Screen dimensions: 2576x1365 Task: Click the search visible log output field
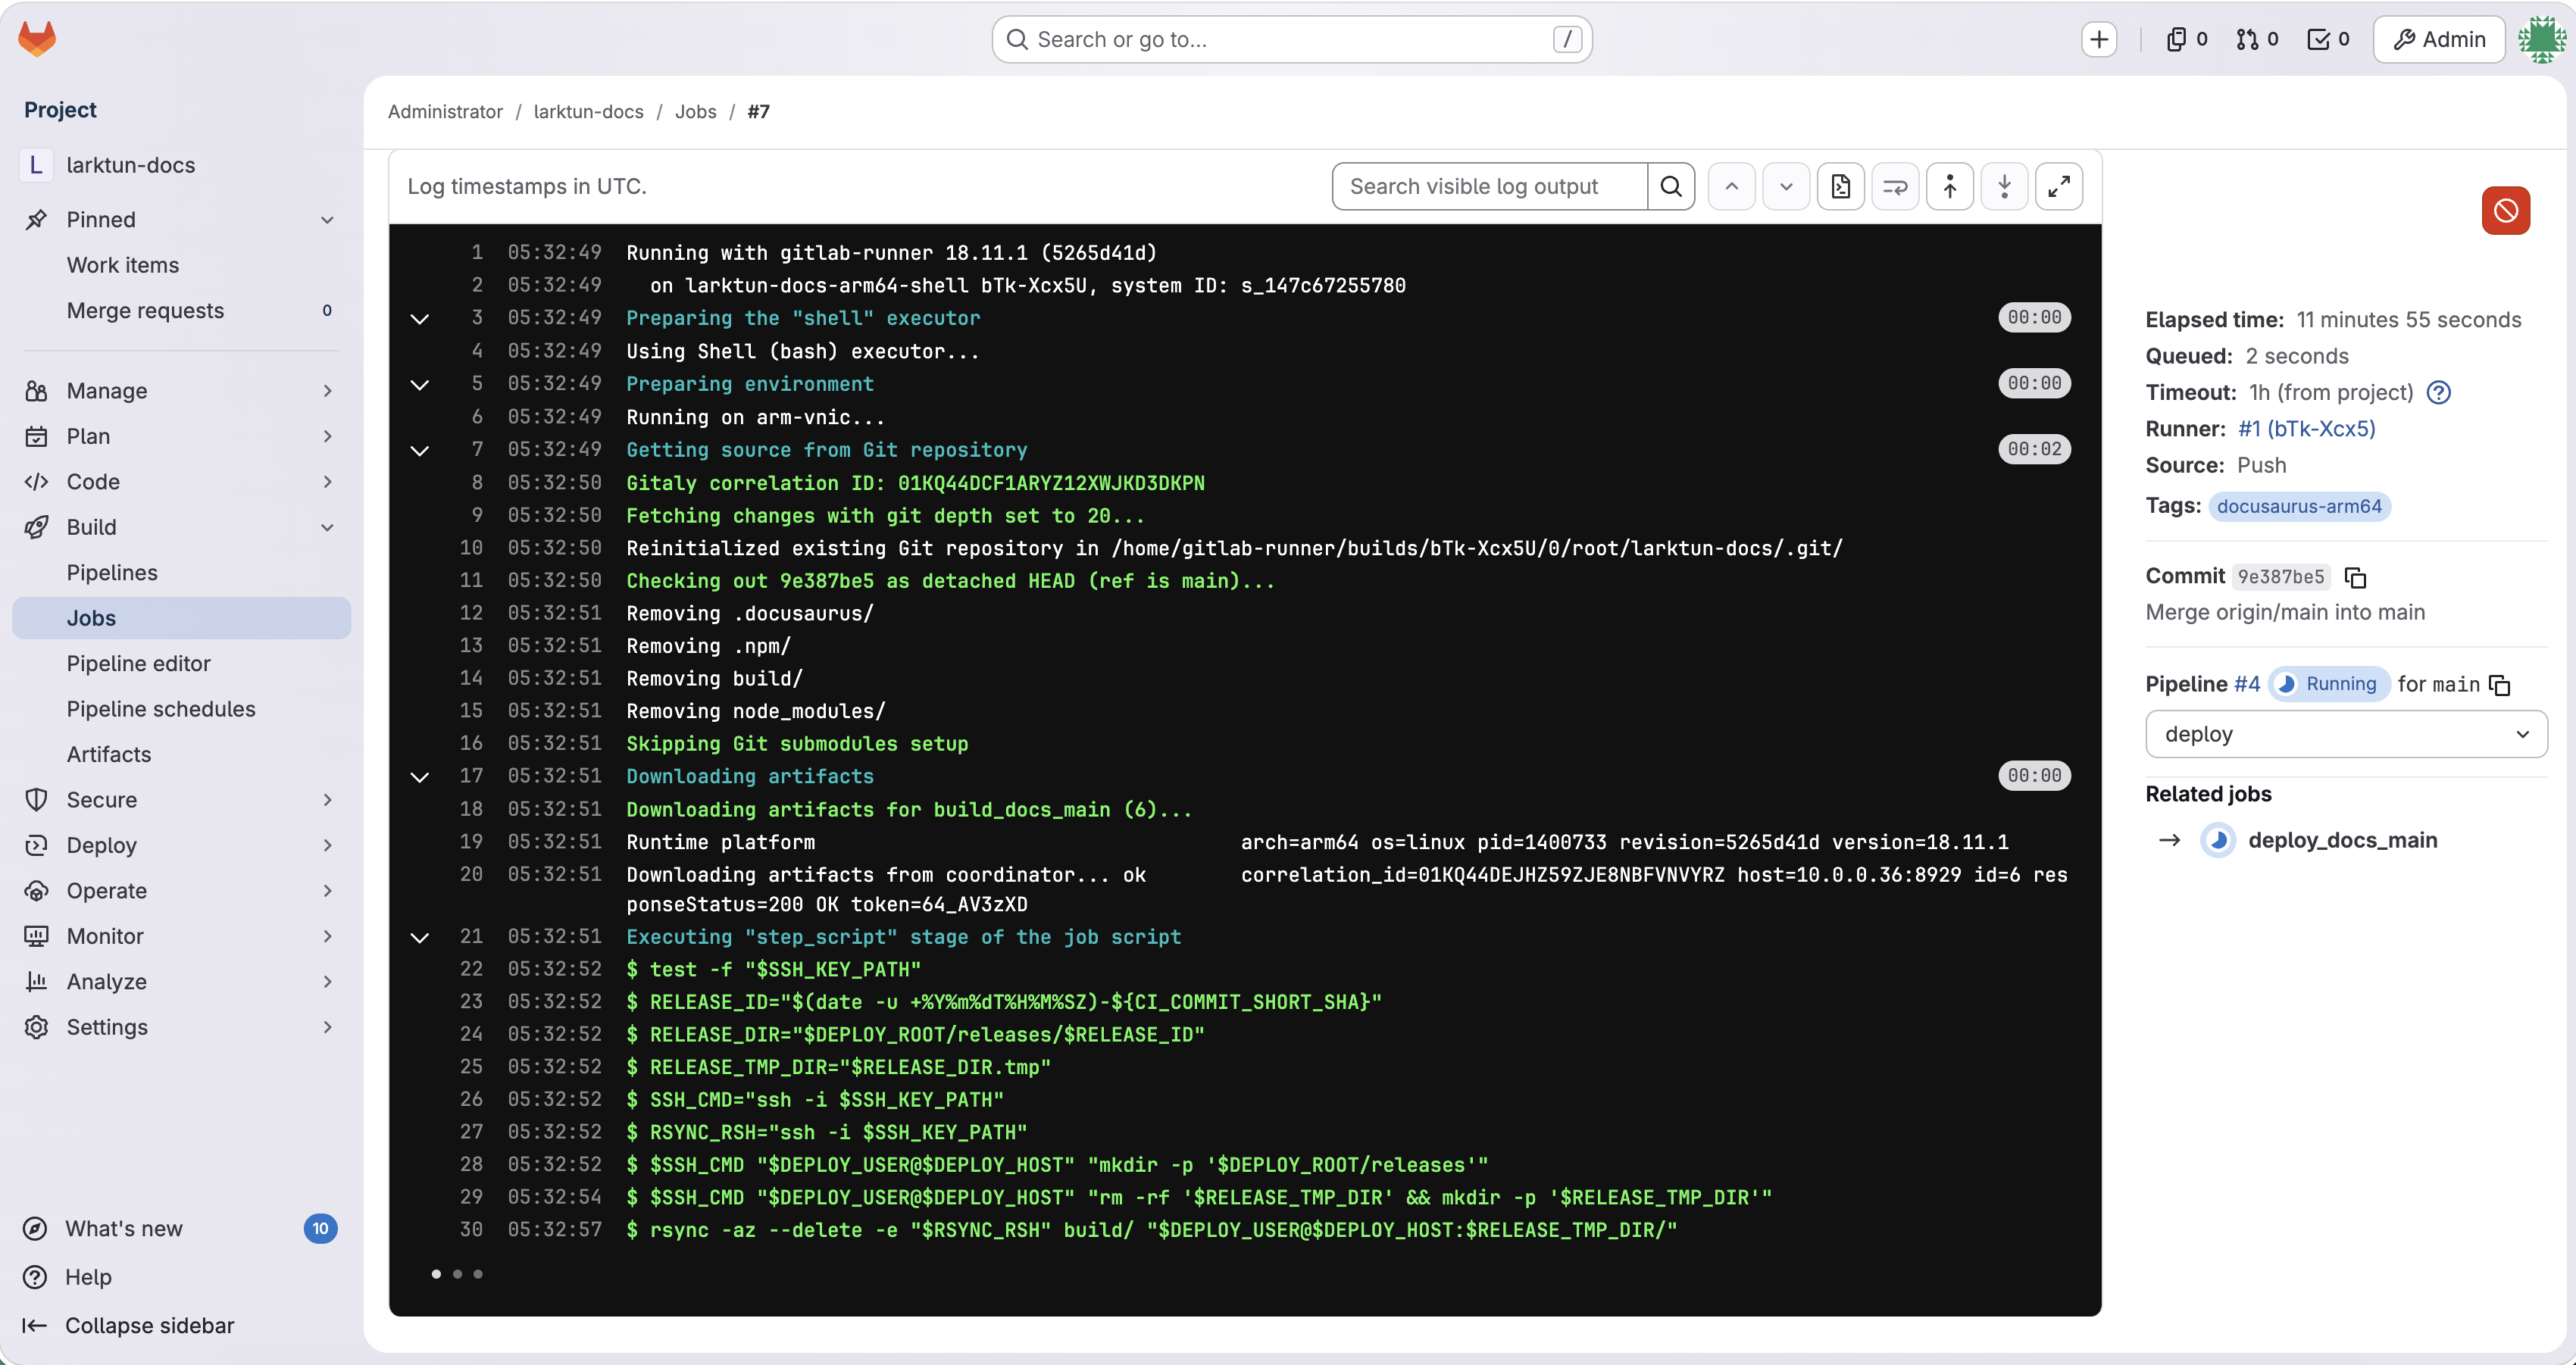(x=1487, y=186)
